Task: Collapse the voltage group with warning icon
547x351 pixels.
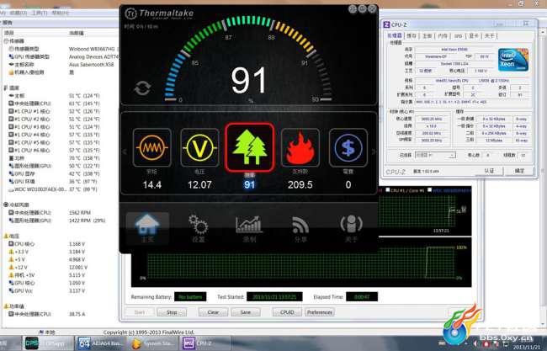Action: pyautogui.click(x=6, y=236)
